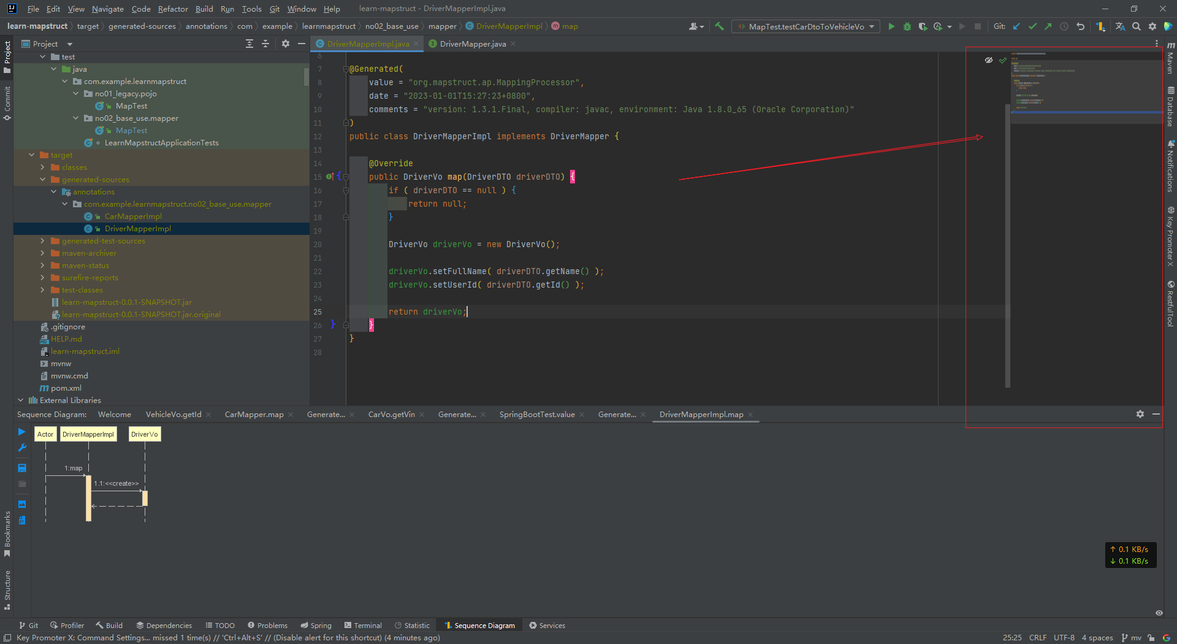Open Search Everywhere magnifier icon
1177x644 pixels.
[x=1136, y=26]
